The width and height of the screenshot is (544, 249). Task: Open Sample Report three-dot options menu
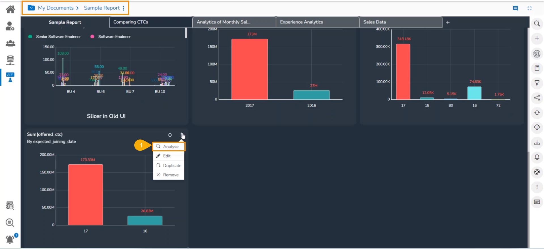coord(124,8)
